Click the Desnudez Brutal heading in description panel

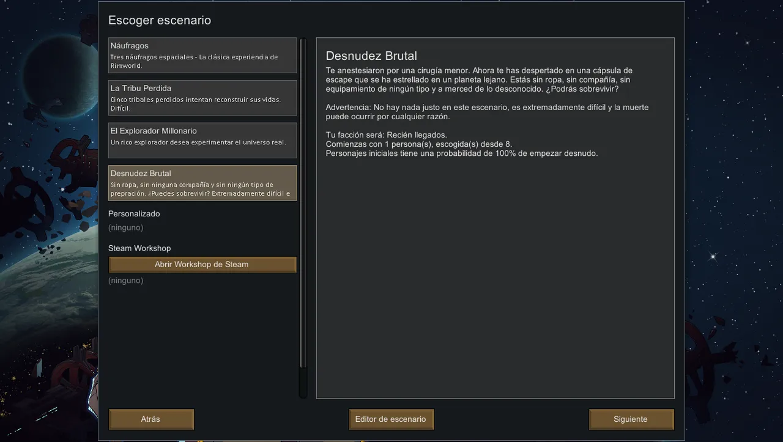tap(371, 56)
